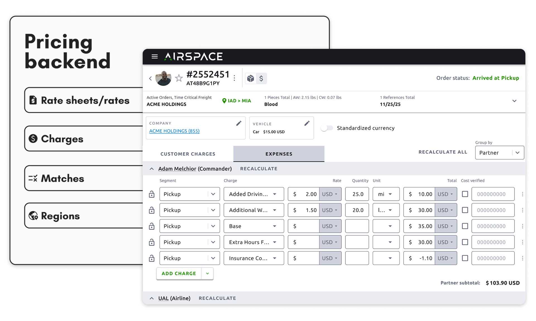Select the dollar sign pricing view
Viewport: 536px width, 321px height.
point(261,78)
